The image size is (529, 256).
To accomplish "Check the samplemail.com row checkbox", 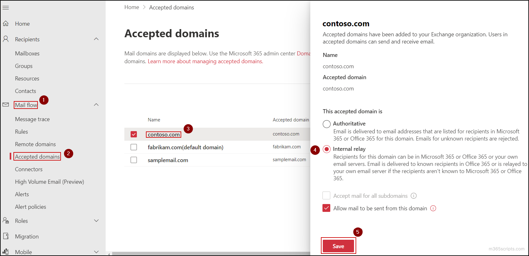I will (x=134, y=160).
